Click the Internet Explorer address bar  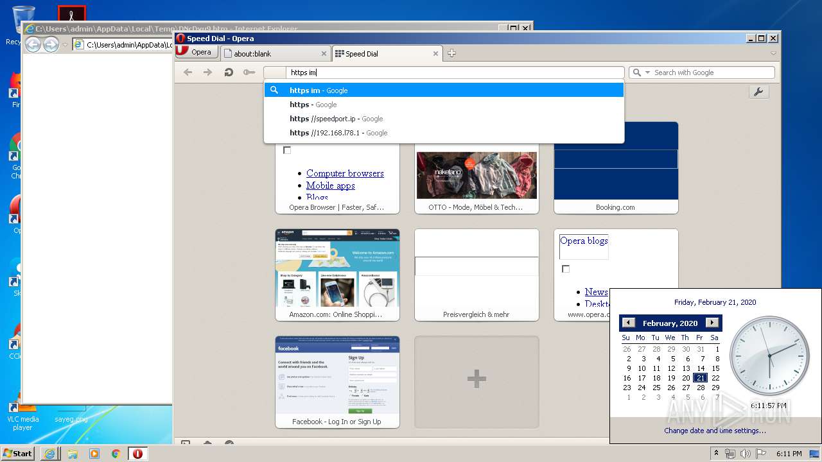(123, 45)
